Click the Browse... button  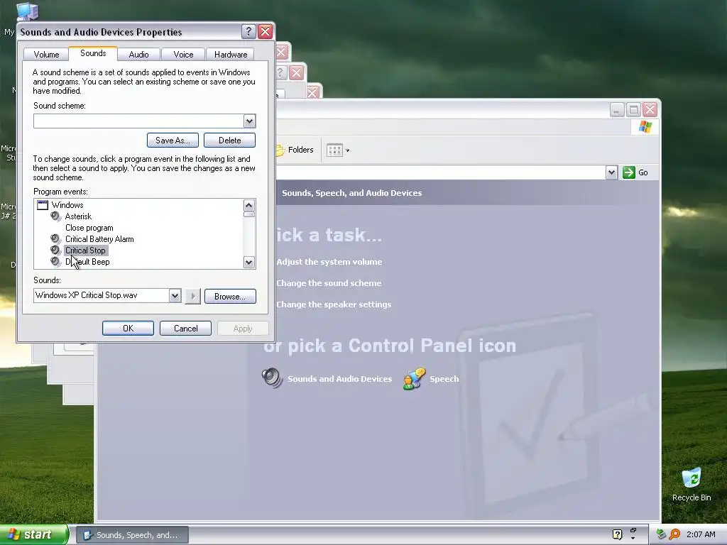click(x=230, y=297)
